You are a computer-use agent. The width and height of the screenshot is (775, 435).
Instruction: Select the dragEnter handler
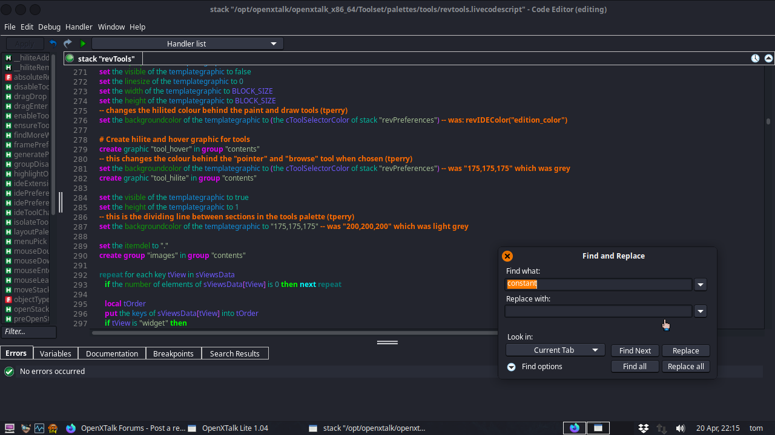point(28,106)
